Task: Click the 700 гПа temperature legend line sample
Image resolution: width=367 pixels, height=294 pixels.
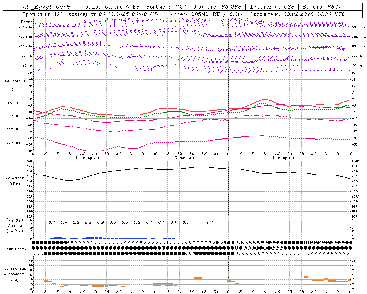Action: coord(13,133)
